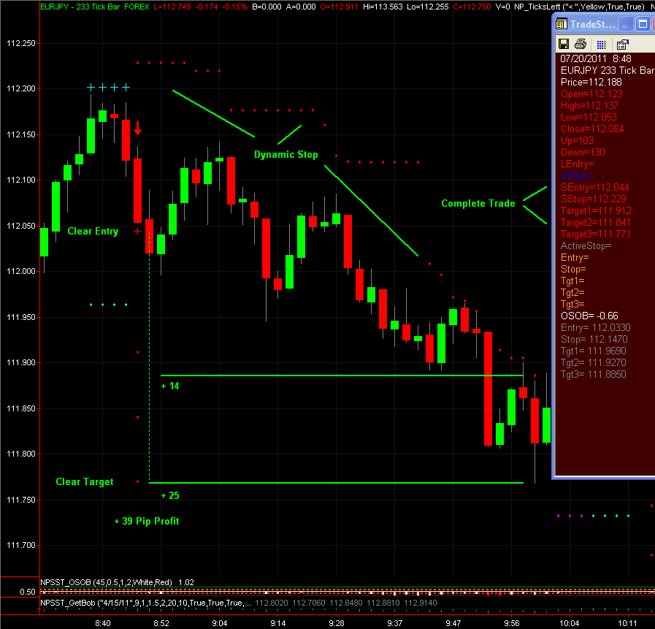Click the TradeSt... window title text

click(593, 24)
